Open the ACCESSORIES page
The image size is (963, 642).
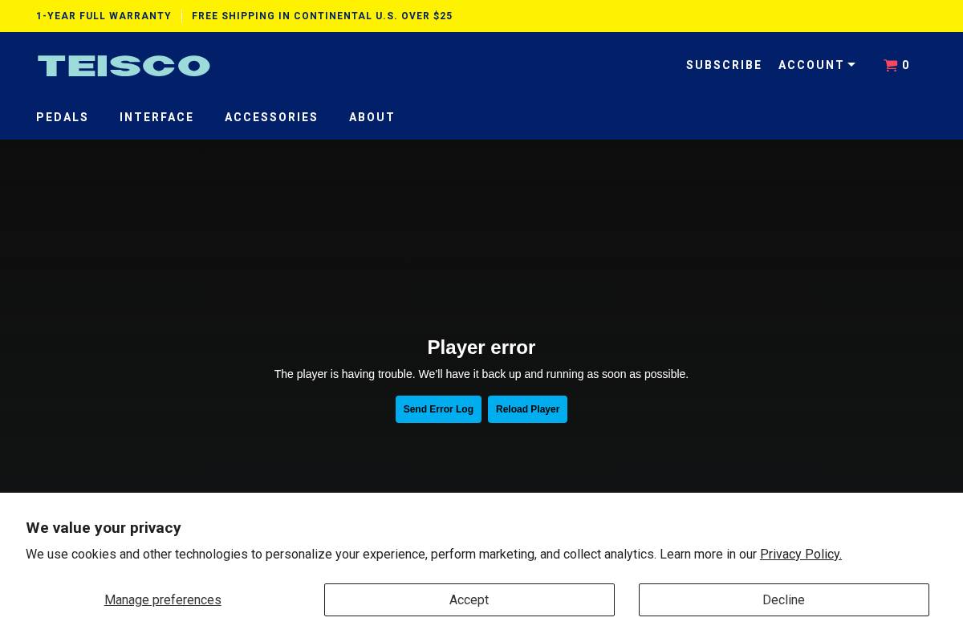pyautogui.click(x=271, y=117)
